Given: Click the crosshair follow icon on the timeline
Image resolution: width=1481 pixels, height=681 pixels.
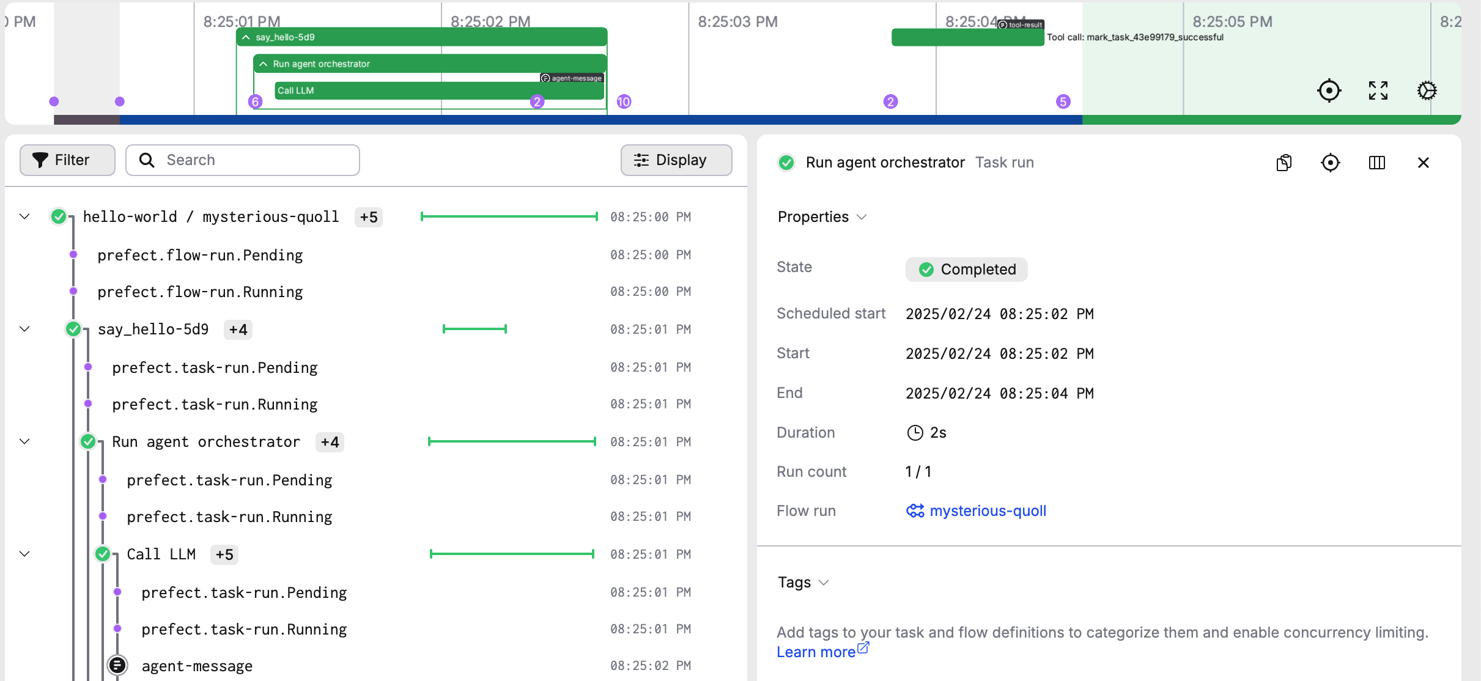Looking at the screenshot, I should coord(1329,90).
